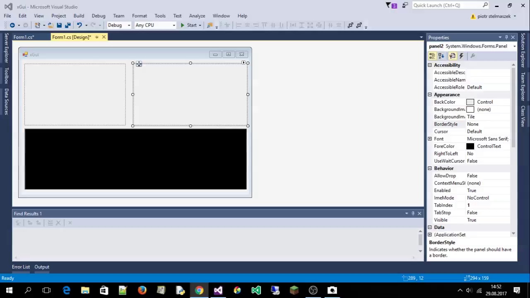Screen dimensions: 530x298
Task: Click the Navigate Backward arrow icon
Action: point(12,25)
